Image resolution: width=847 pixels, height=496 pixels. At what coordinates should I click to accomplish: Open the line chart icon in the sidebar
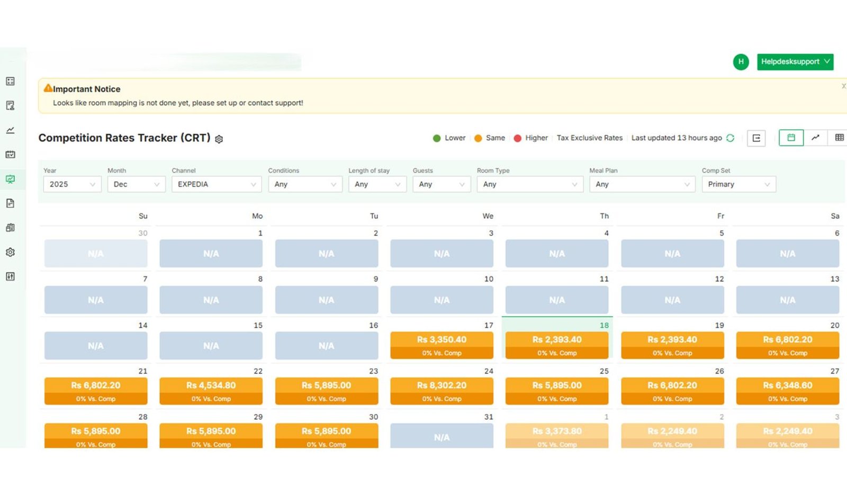coord(10,130)
